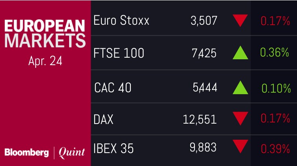Select the Euro Stoxx index name
The height and width of the screenshot is (166, 297).
[121, 20]
